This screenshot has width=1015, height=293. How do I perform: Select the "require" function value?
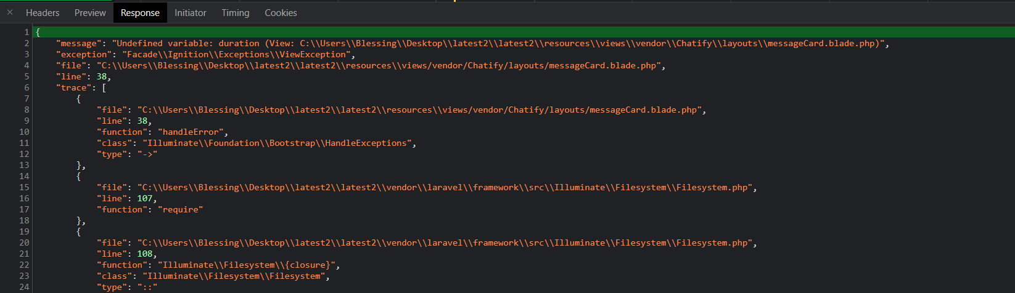coord(180,209)
